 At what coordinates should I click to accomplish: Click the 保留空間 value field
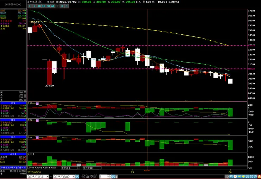click(x=103, y=177)
